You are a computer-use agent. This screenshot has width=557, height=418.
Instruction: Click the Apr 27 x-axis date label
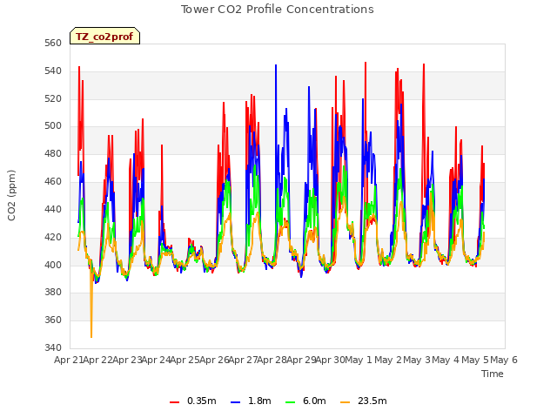tap(244, 361)
